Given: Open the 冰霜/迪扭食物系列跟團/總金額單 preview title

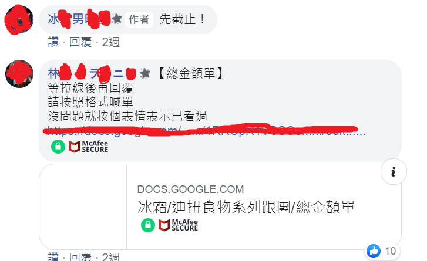Looking at the screenshot, I should pyautogui.click(x=246, y=207).
